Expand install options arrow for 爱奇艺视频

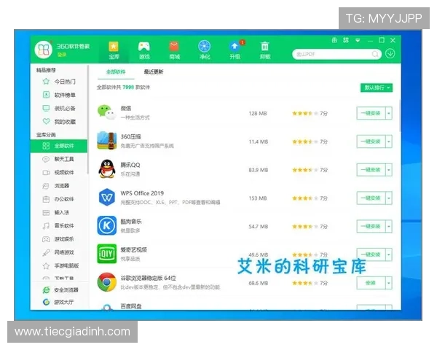(x=389, y=254)
